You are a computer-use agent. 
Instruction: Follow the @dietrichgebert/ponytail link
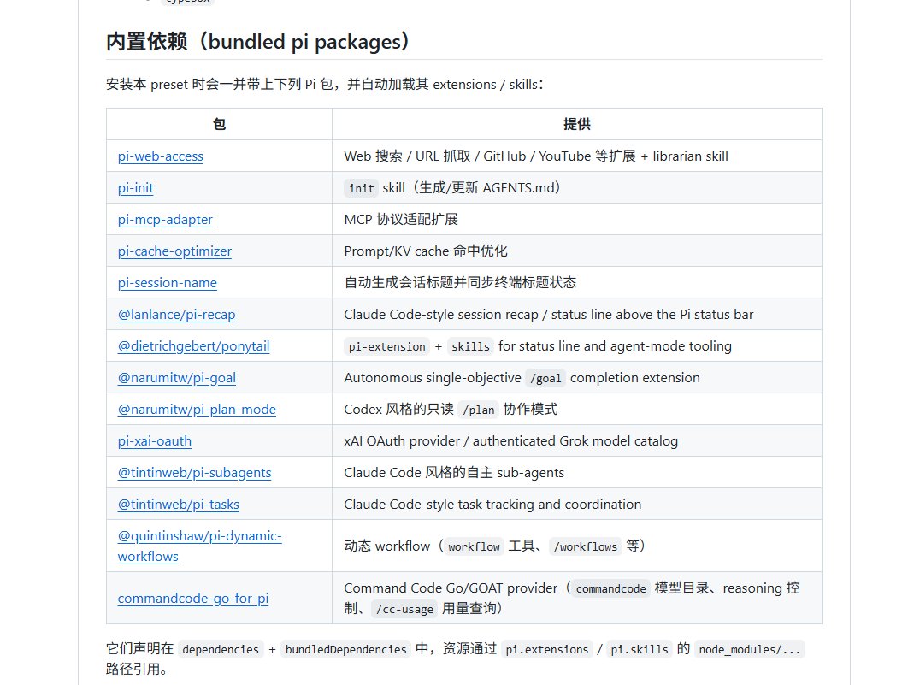tap(193, 346)
